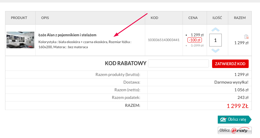
Task: Select product code 1030365143003441
Action: tap(164, 40)
